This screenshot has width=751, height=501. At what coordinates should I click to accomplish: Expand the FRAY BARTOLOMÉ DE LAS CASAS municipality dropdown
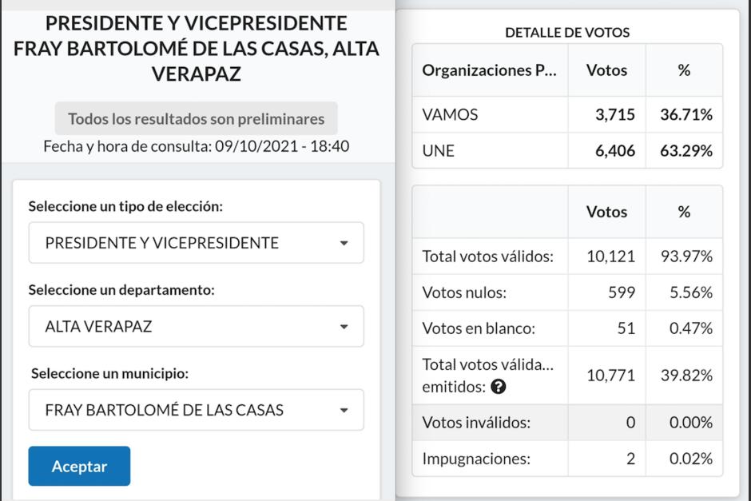point(196,410)
